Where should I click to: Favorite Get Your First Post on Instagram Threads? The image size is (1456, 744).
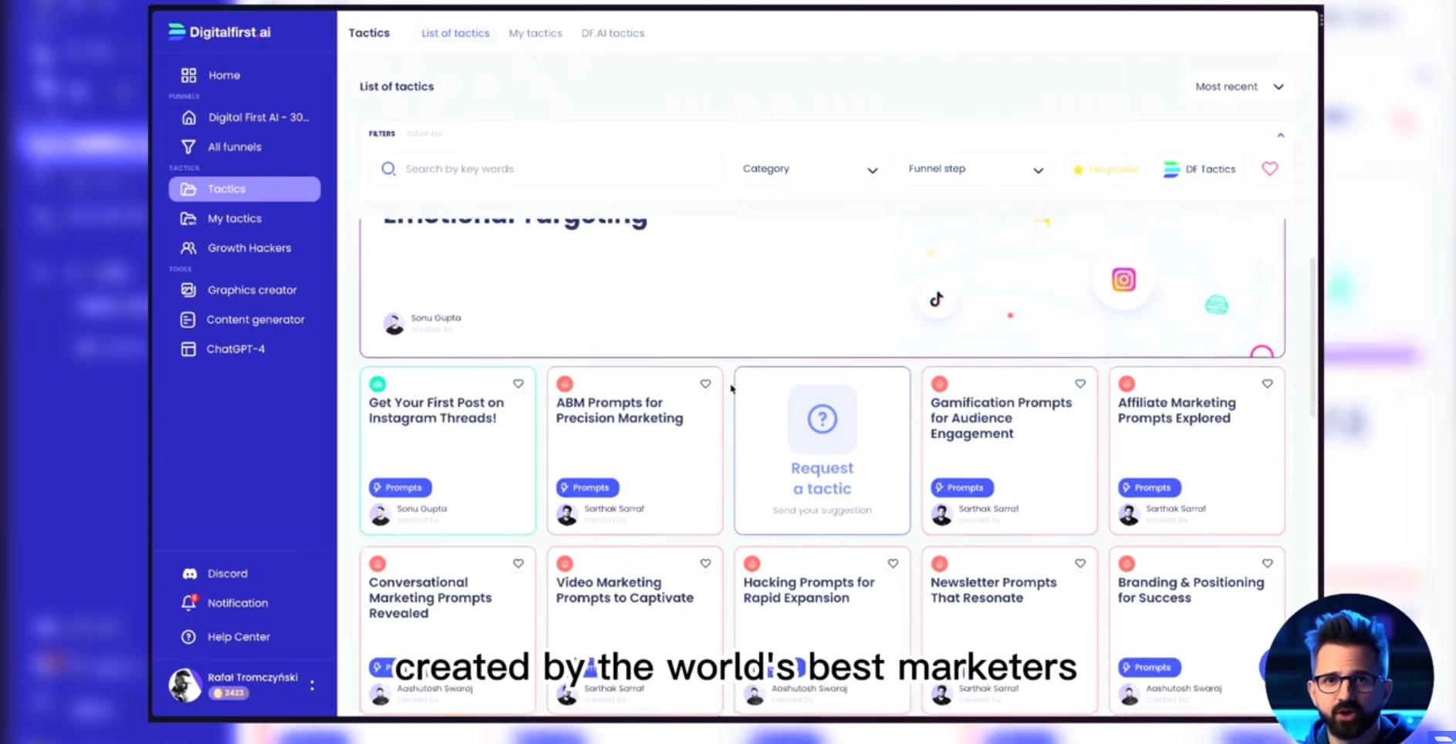coord(519,384)
